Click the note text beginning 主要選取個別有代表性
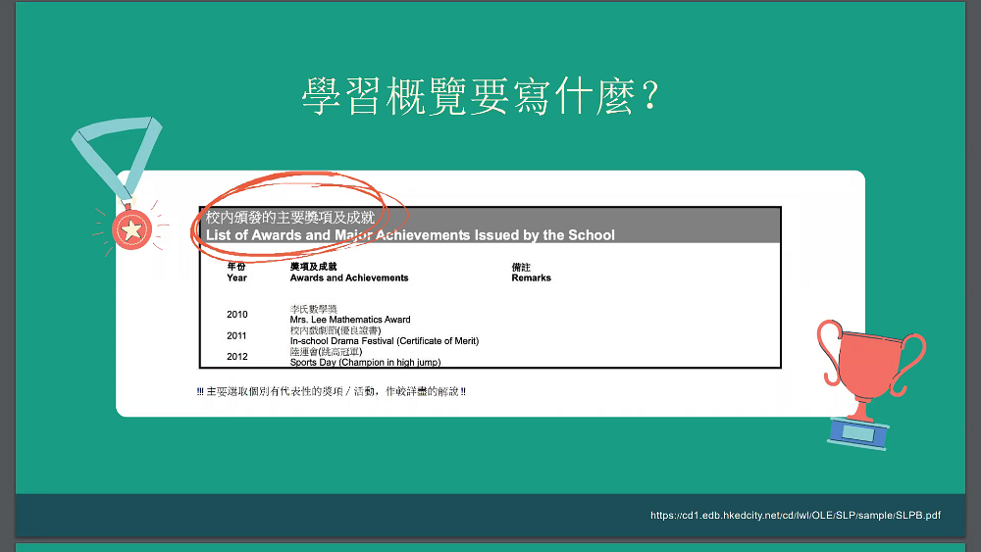The width and height of the screenshot is (981, 552). [331, 391]
